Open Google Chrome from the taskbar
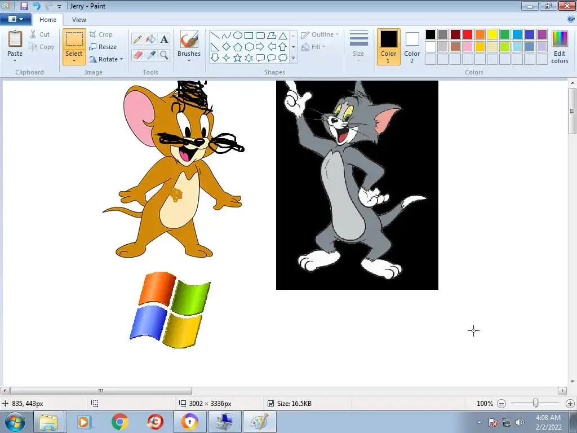Image resolution: width=577 pixels, height=433 pixels. 119,422
